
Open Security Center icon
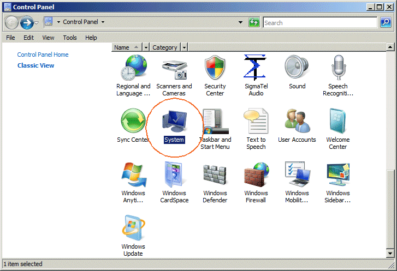click(215, 69)
